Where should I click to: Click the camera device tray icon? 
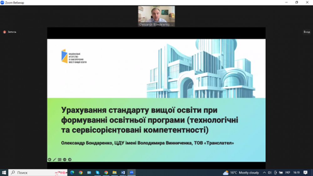[x=275, y=173]
